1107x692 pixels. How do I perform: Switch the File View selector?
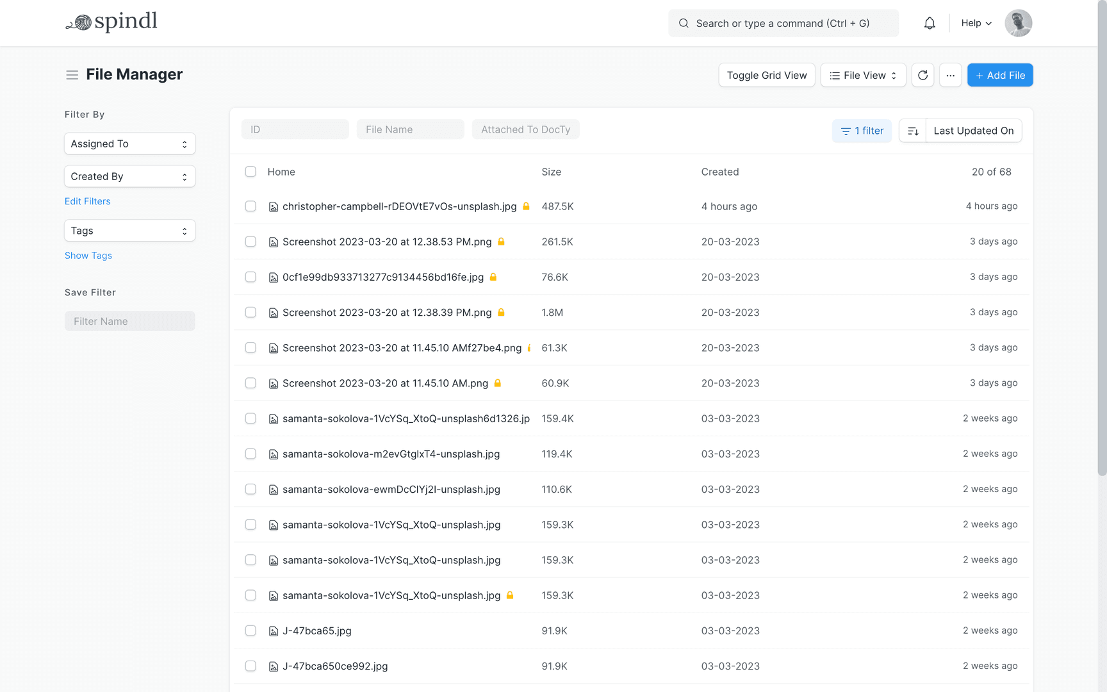pos(863,75)
